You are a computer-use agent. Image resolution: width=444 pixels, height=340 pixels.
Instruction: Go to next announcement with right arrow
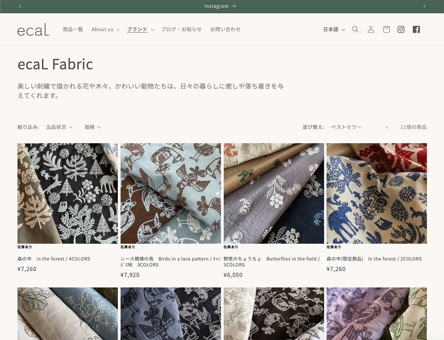(x=424, y=6)
